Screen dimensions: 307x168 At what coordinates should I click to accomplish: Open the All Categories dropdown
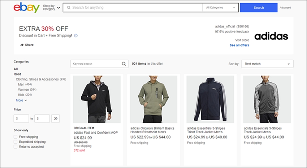click(x=220, y=8)
